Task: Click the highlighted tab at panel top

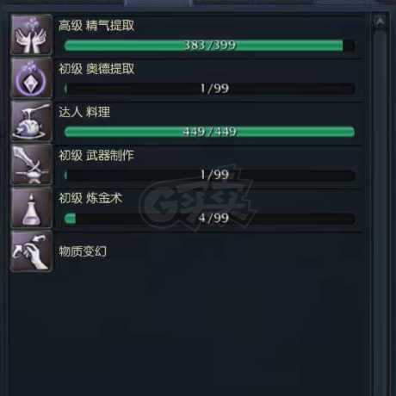Action: click(158, 3)
